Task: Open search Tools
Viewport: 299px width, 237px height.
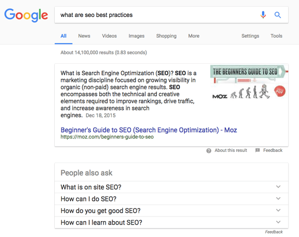Action: click(276, 36)
